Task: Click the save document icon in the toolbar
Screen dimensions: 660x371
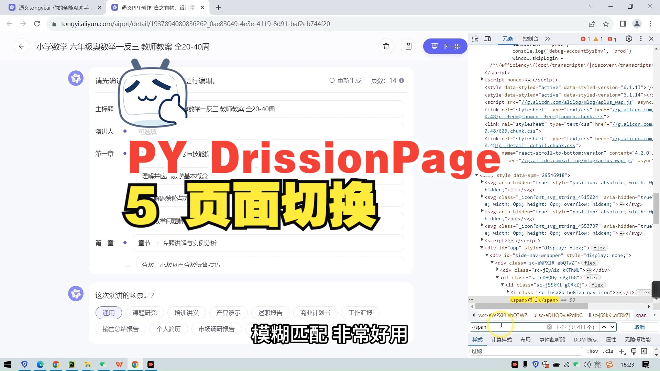Action: coord(408,46)
